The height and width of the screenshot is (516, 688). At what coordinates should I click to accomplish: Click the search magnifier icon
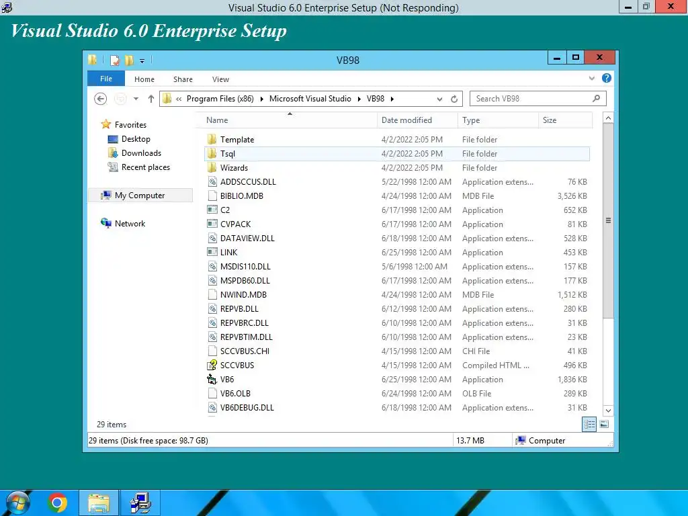596,98
